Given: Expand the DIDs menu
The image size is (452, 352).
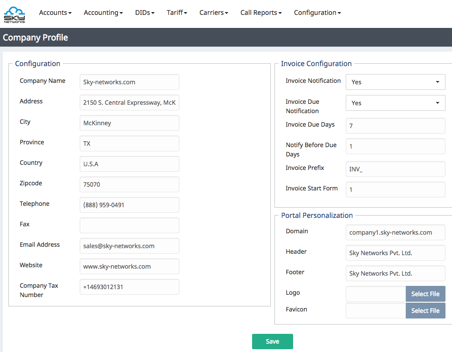Looking at the screenshot, I should 145,13.
